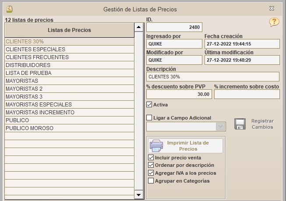The width and height of the screenshot is (286, 201).
Task: Select LISTA DE PRUEBA row
Action: [x=69, y=73]
